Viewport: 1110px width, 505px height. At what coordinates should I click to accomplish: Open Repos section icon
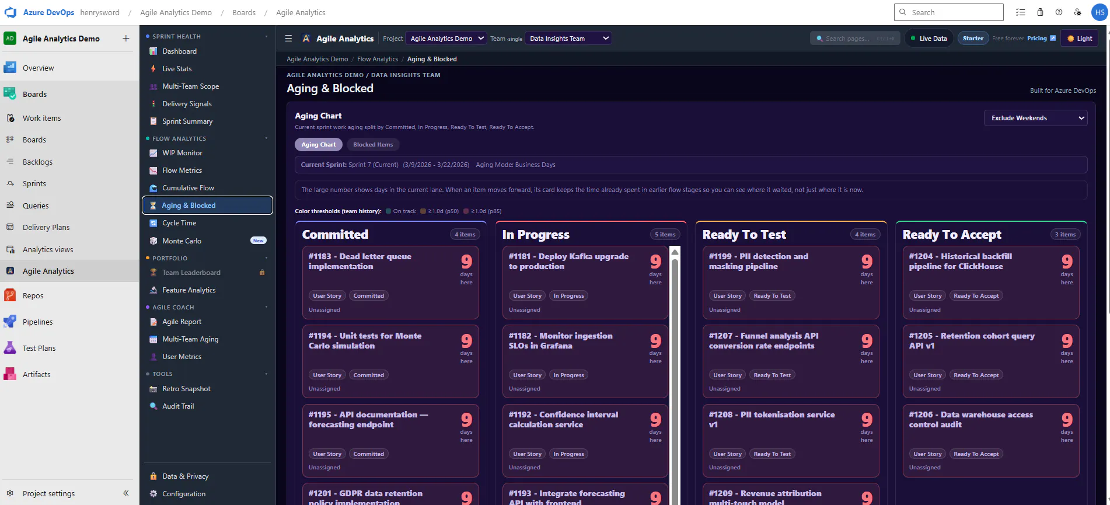(x=10, y=295)
